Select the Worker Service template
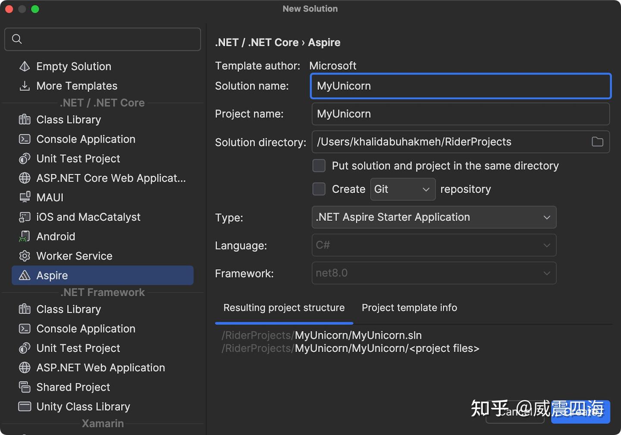The width and height of the screenshot is (621, 435). pyautogui.click(x=74, y=256)
